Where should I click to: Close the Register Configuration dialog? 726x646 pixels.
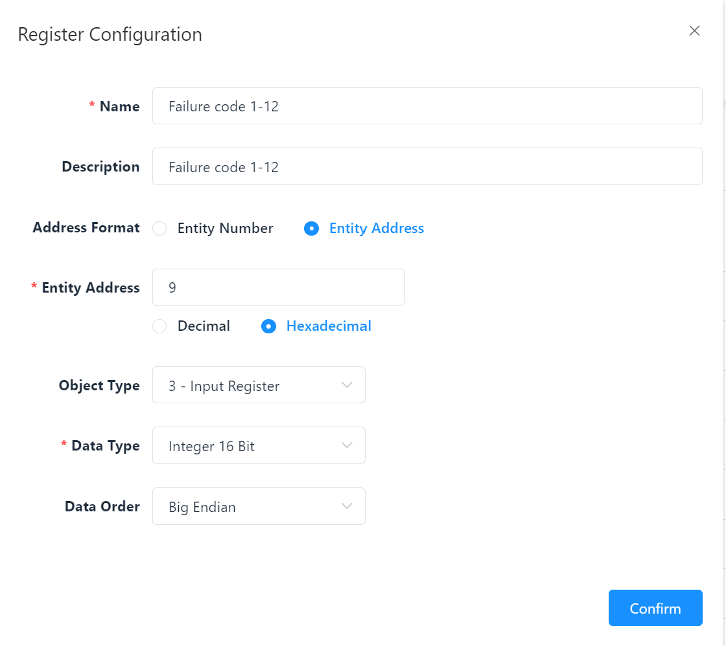pos(694,31)
